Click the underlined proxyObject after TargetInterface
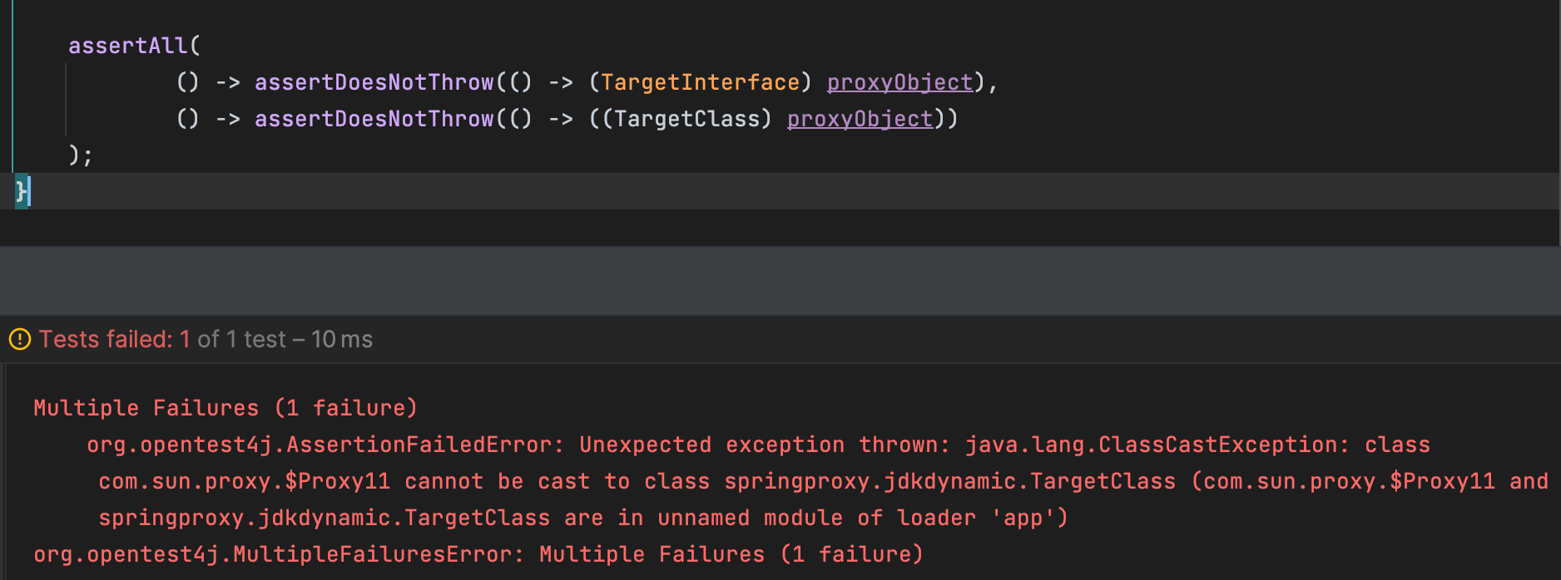The height and width of the screenshot is (580, 1561). coord(899,82)
